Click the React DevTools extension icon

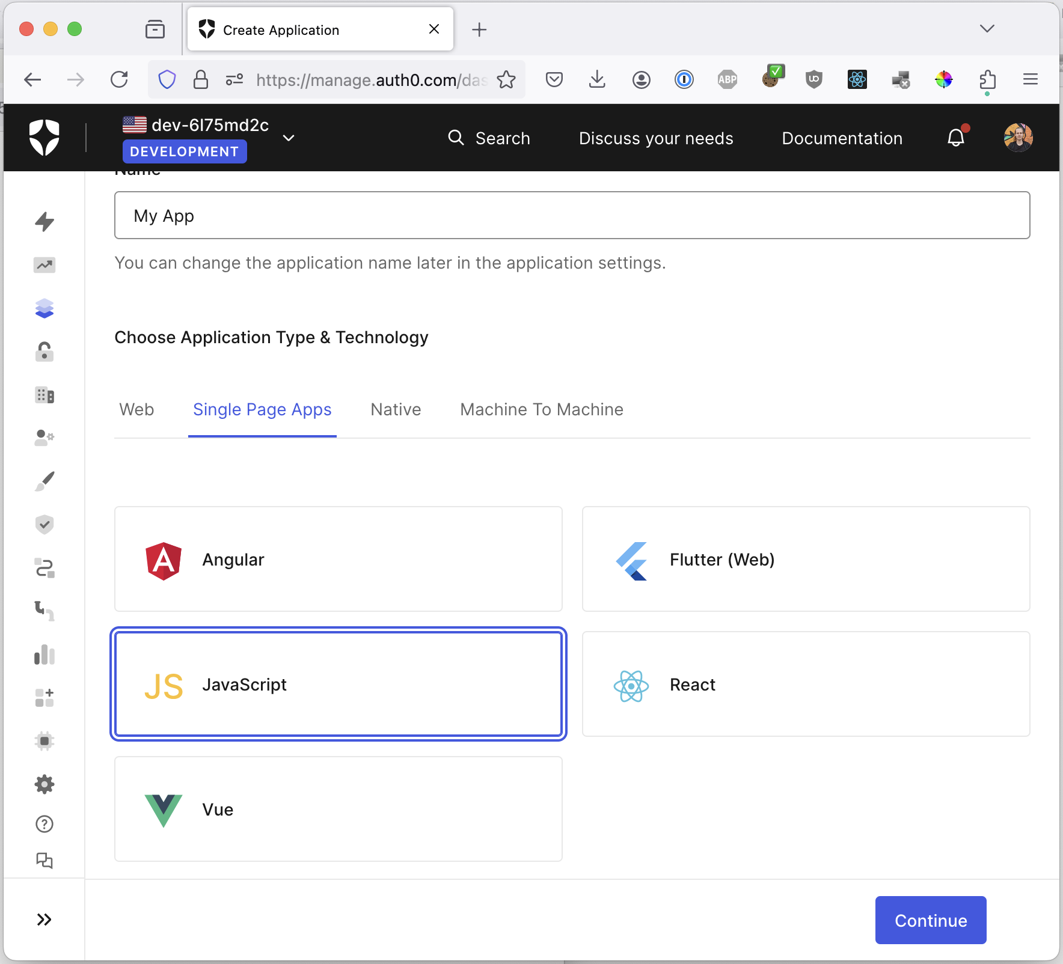(x=857, y=79)
